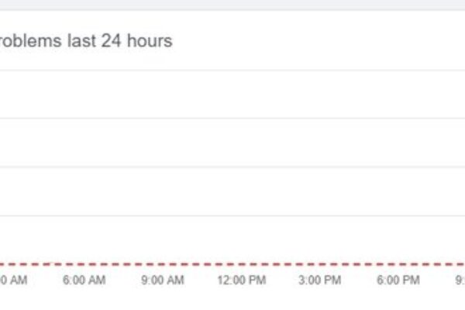465x310 pixels.
Task: Click red dashed line above 6:00 PM
Action: [x=398, y=263]
